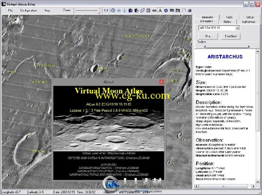Click the Herodotus map label near large crater
The width and height of the screenshot is (262, 195).
coord(37,151)
